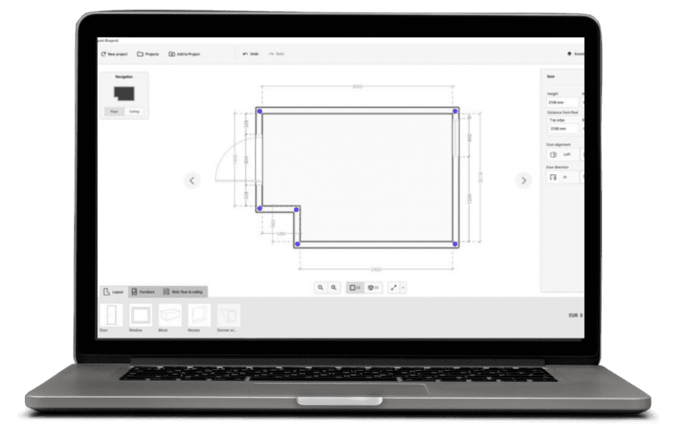Click the Add to Project icon
The image size is (675, 430).
172,54
